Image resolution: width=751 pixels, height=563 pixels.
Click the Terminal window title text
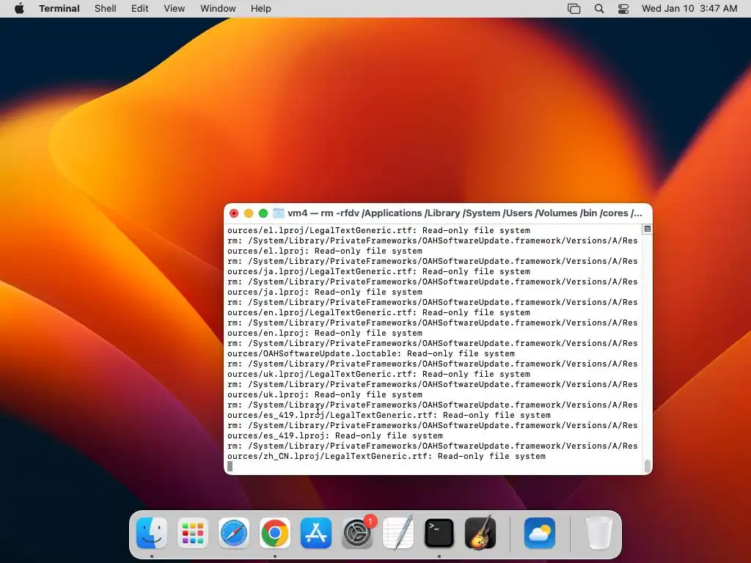coord(464,213)
